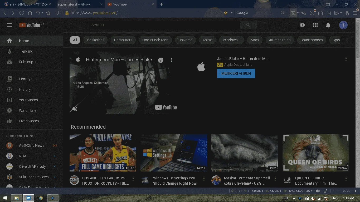Open the NBA subscription channel
The image size is (360, 202).
(x=32, y=156)
